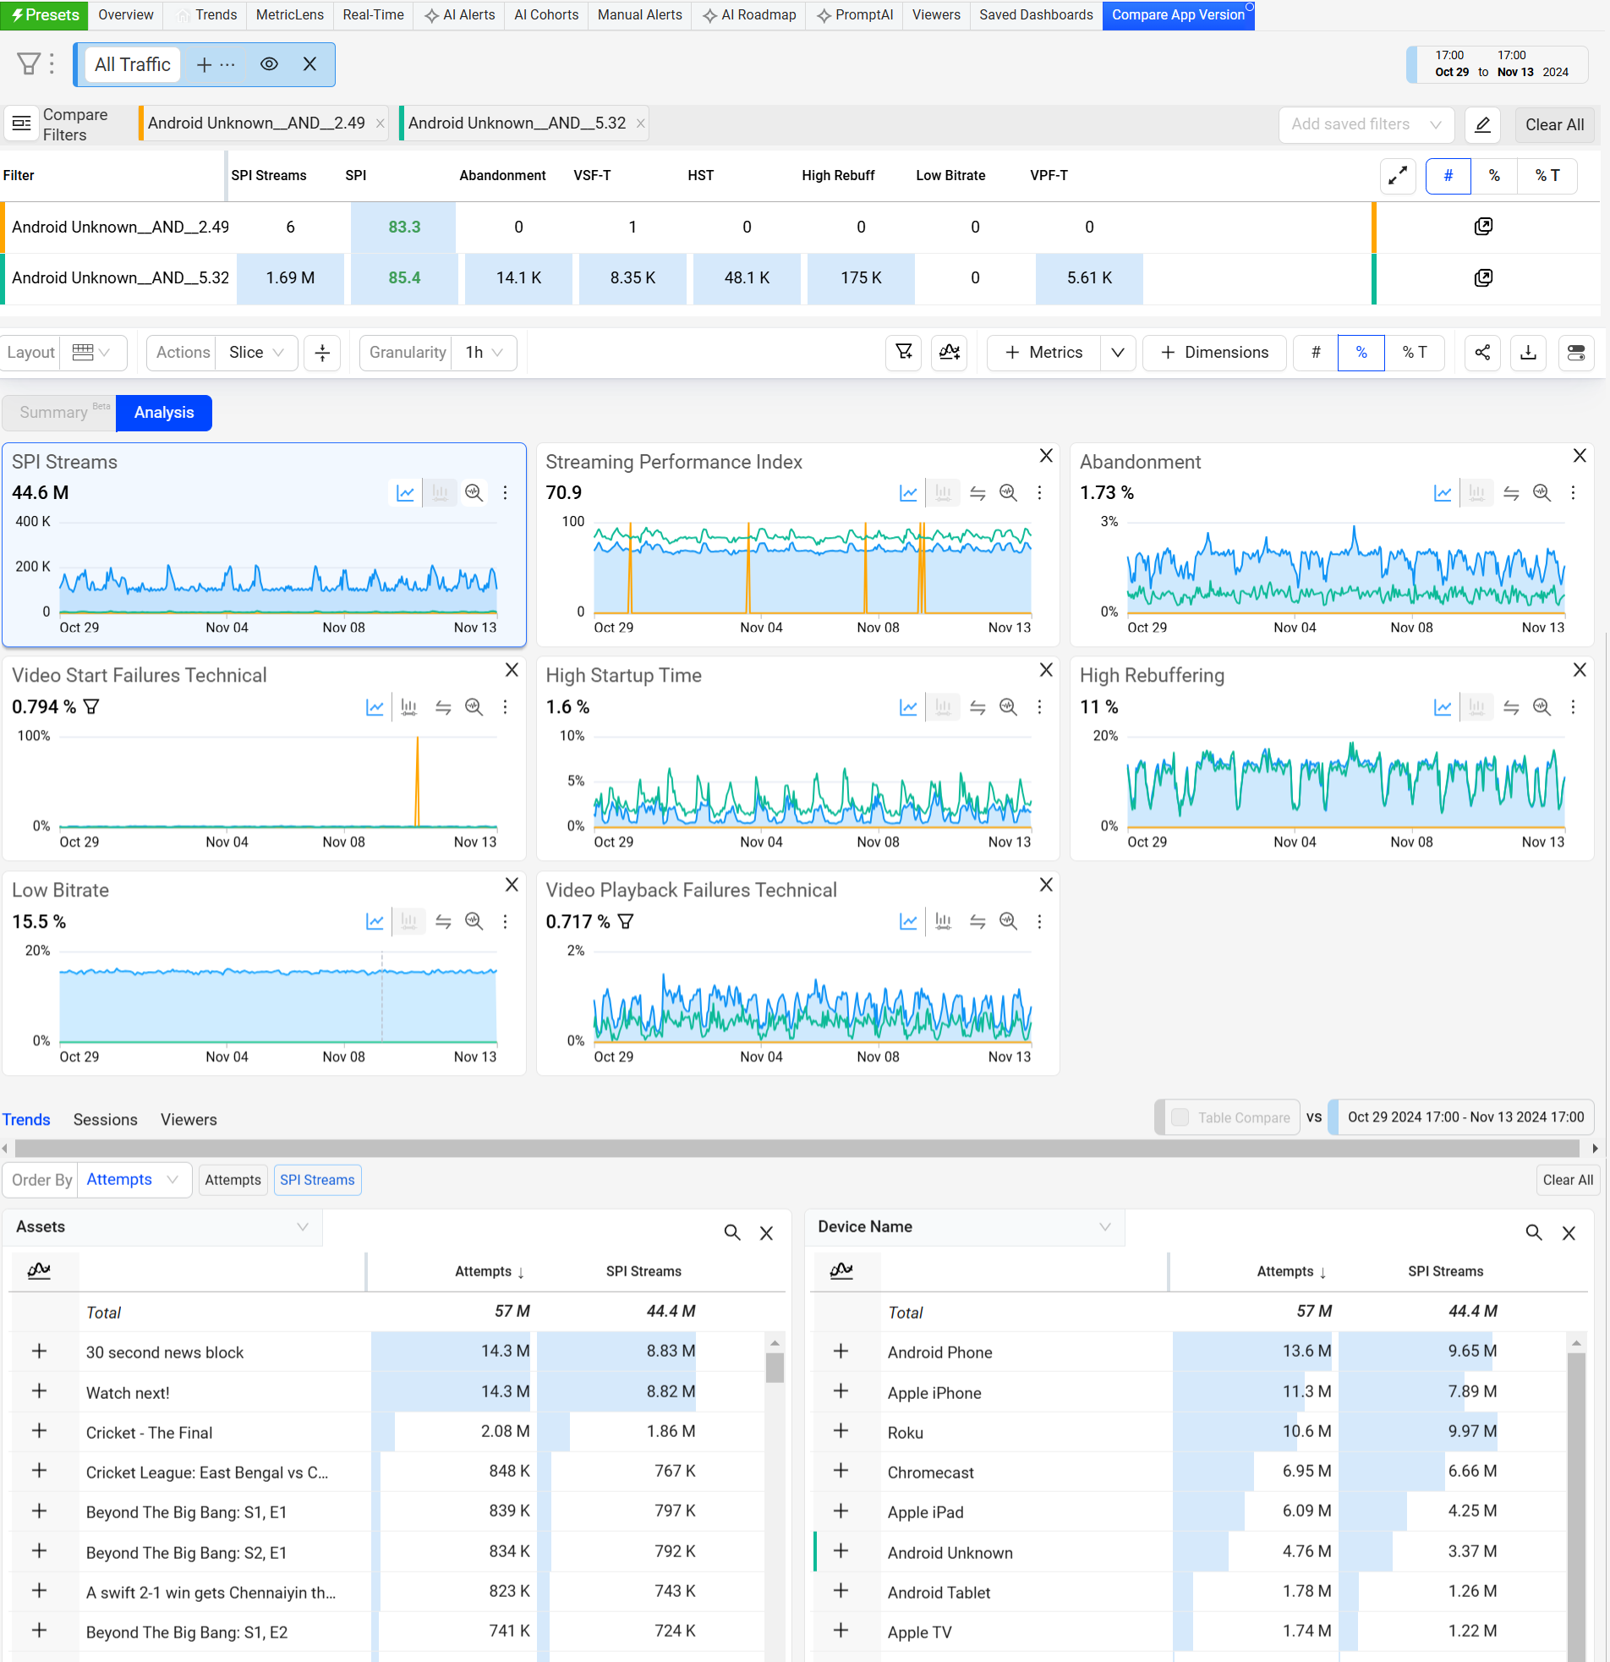Image resolution: width=1610 pixels, height=1662 pixels.
Task: Search within the Assets table
Action: click(731, 1232)
